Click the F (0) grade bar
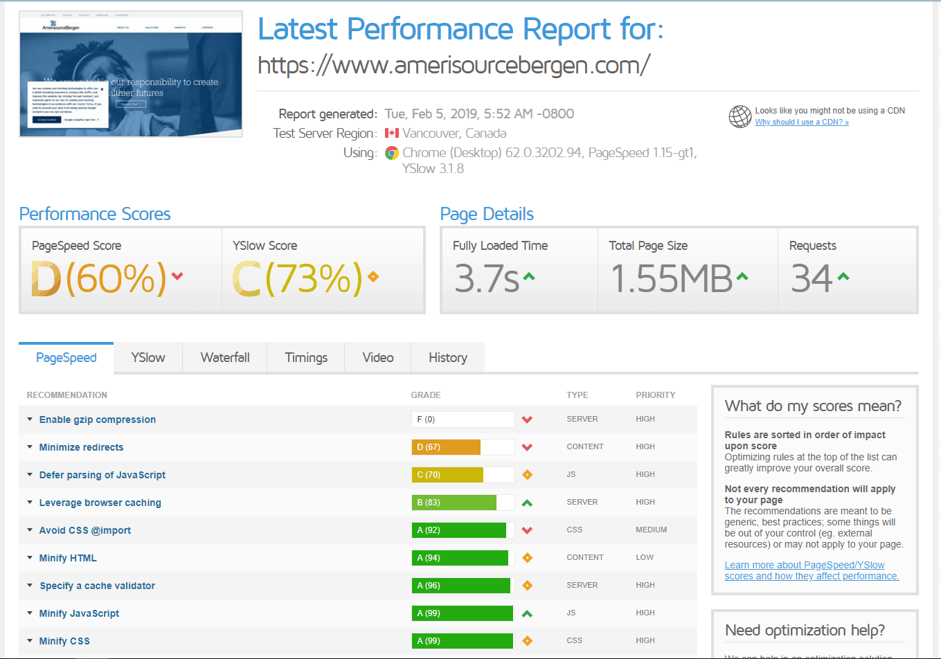The height and width of the screenshot is (659, 941). click(x=463, y=419)
